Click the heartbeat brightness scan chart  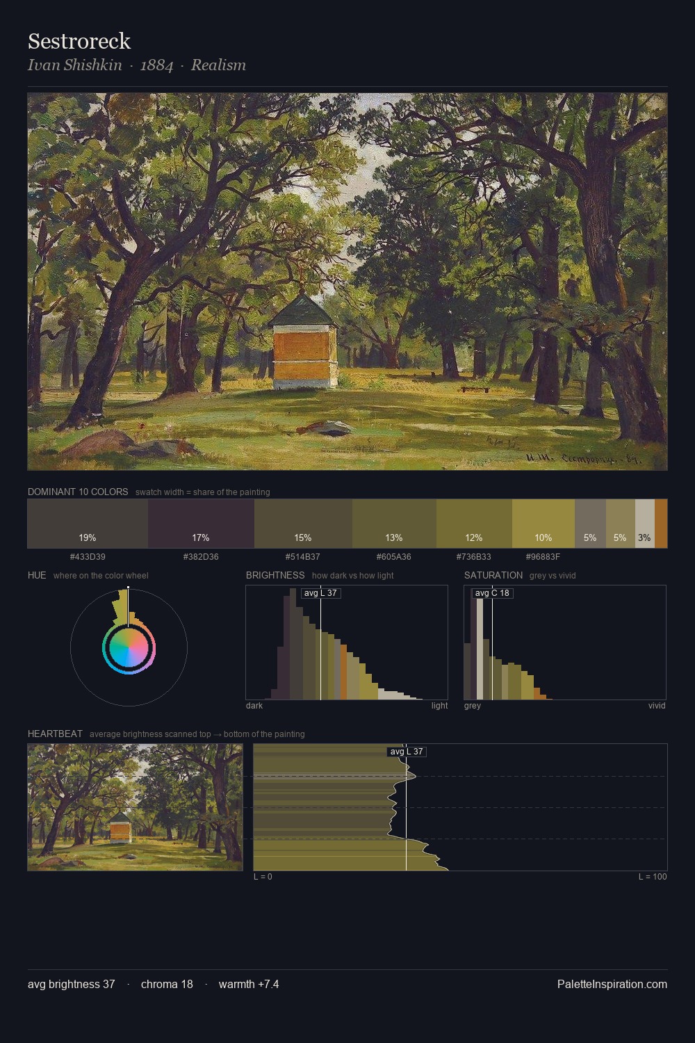point(460,807)
